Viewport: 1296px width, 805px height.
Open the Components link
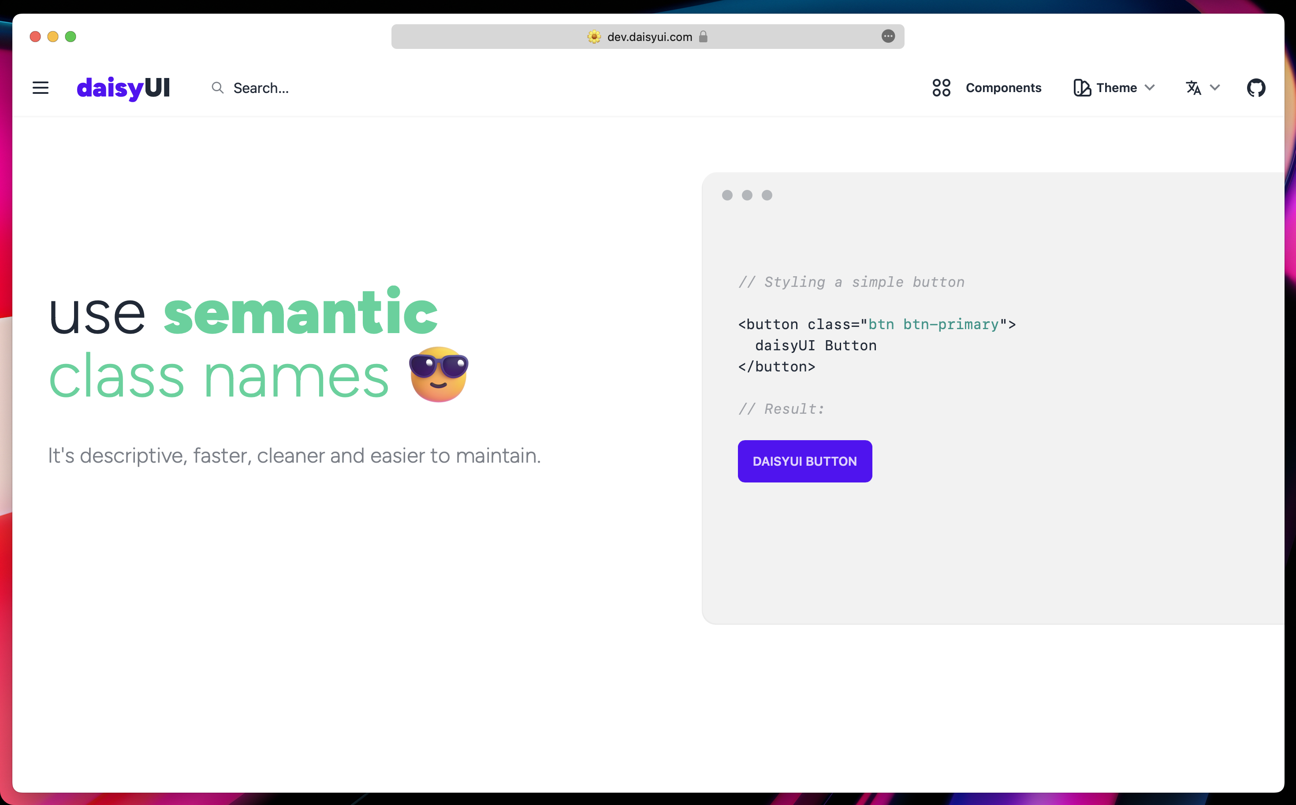coord(1003,88)
